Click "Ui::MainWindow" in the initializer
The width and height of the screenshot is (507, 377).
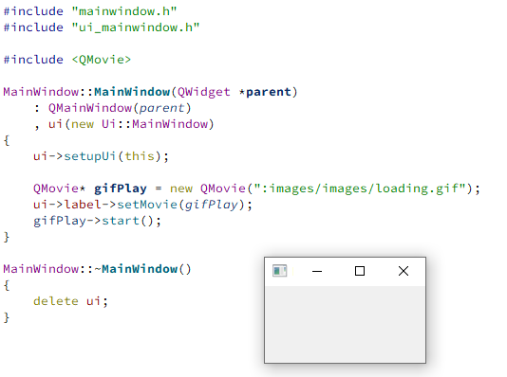[154, 124]
